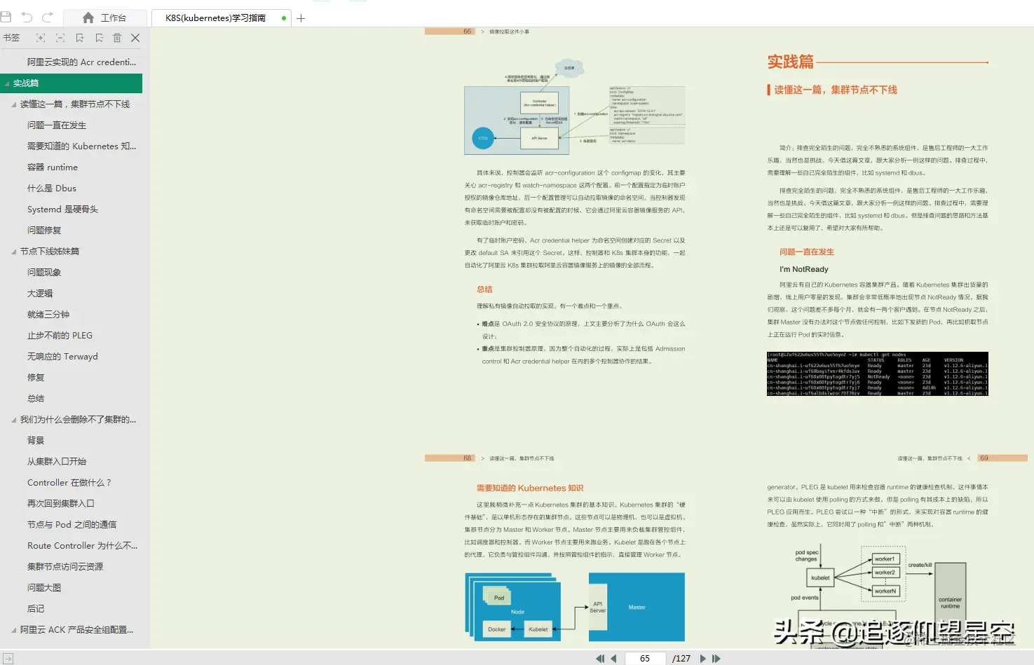This screenshot has width=1034, height=665.
Task: Go to bookmark 大逻辑
Action: [40, 294]
